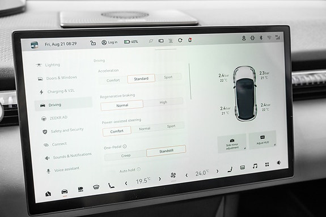Set Power-assisted steering to Sport
This screenshot has height=217, width=326.
171,126
